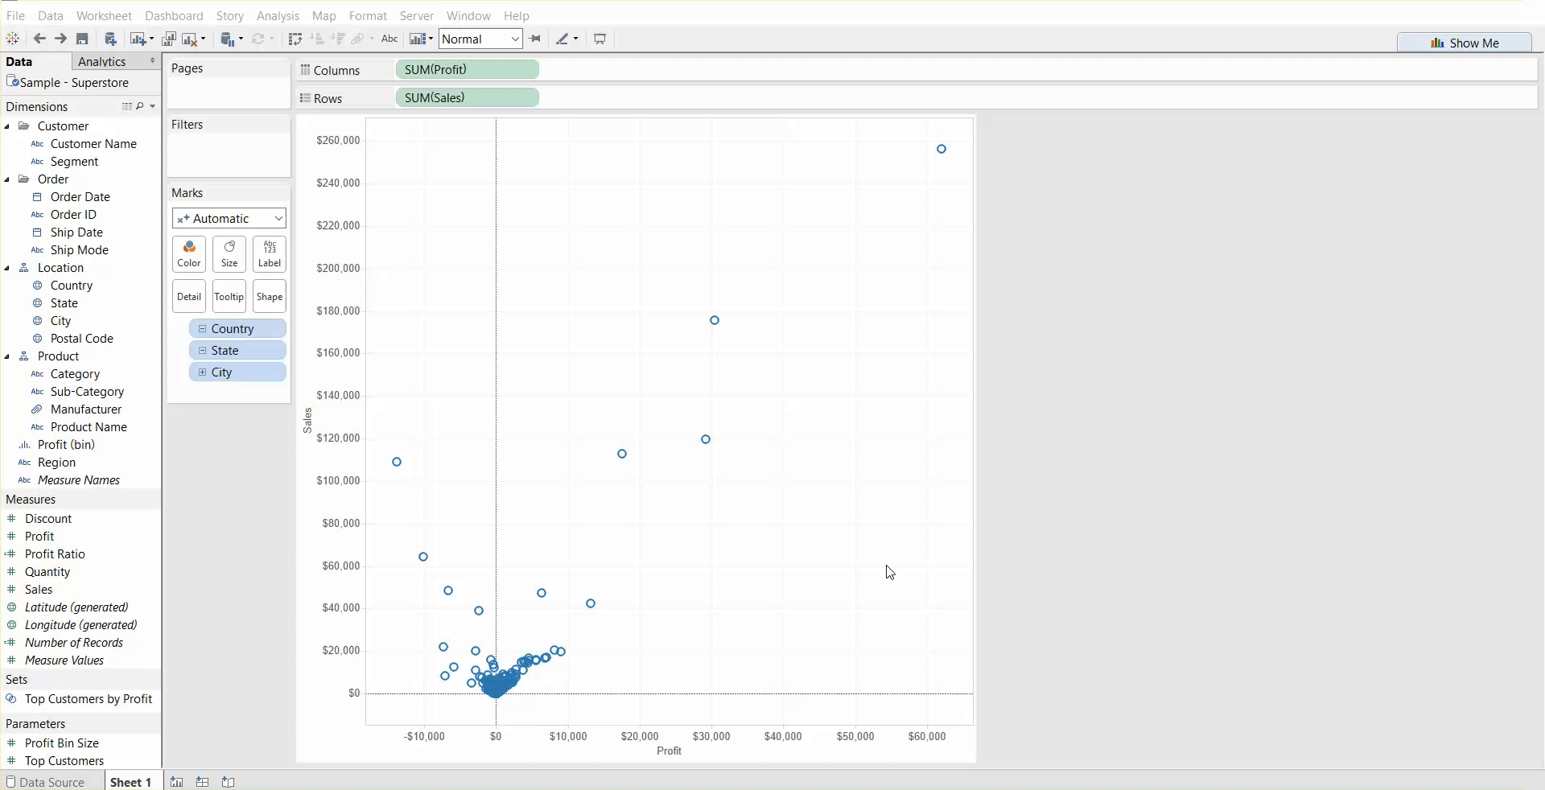This screenshot has height=790, width=1545.
Task: Collapse the Country pill on Marks card
Action: pyautogui.click(x=202, y=329)
